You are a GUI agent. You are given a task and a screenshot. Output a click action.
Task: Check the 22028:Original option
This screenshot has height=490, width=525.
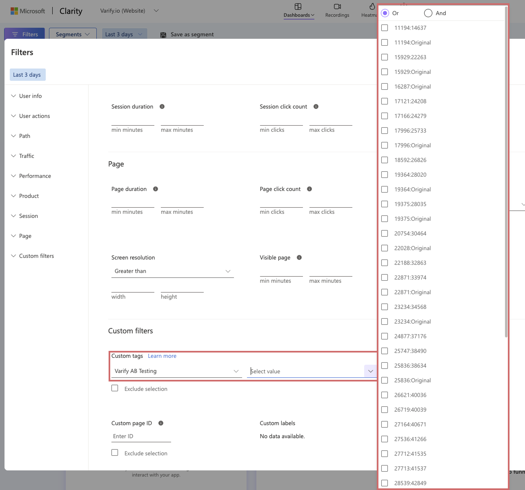[x=385, y=248]
